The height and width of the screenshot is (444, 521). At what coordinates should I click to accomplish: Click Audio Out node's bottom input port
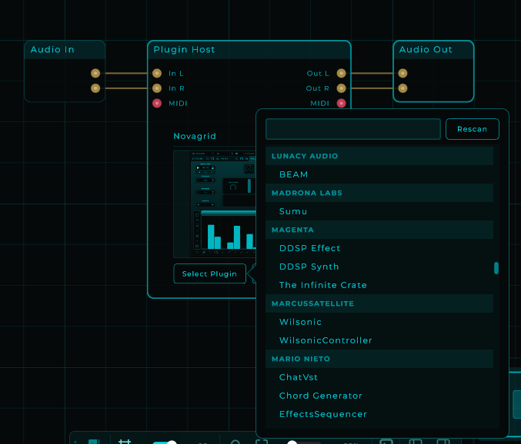point(402,88)
